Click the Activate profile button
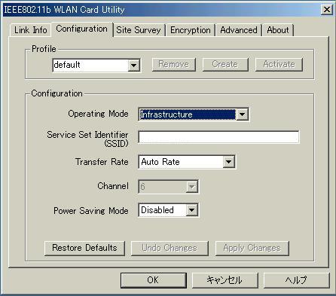 pos(279,65)
